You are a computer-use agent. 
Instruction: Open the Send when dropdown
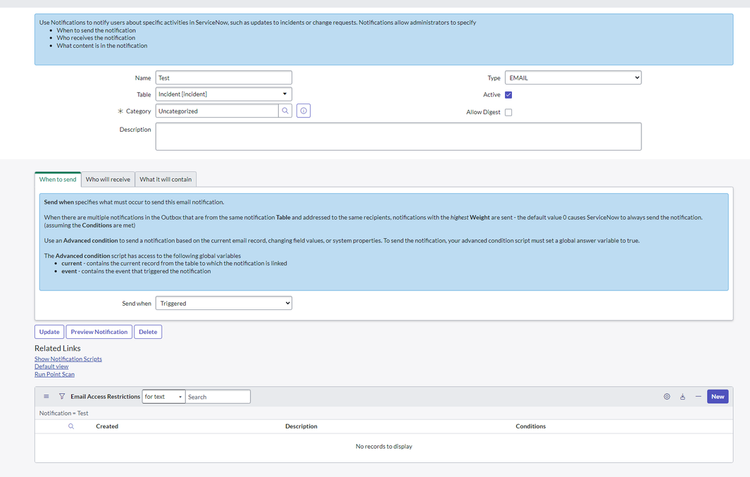tap(223, 304)
